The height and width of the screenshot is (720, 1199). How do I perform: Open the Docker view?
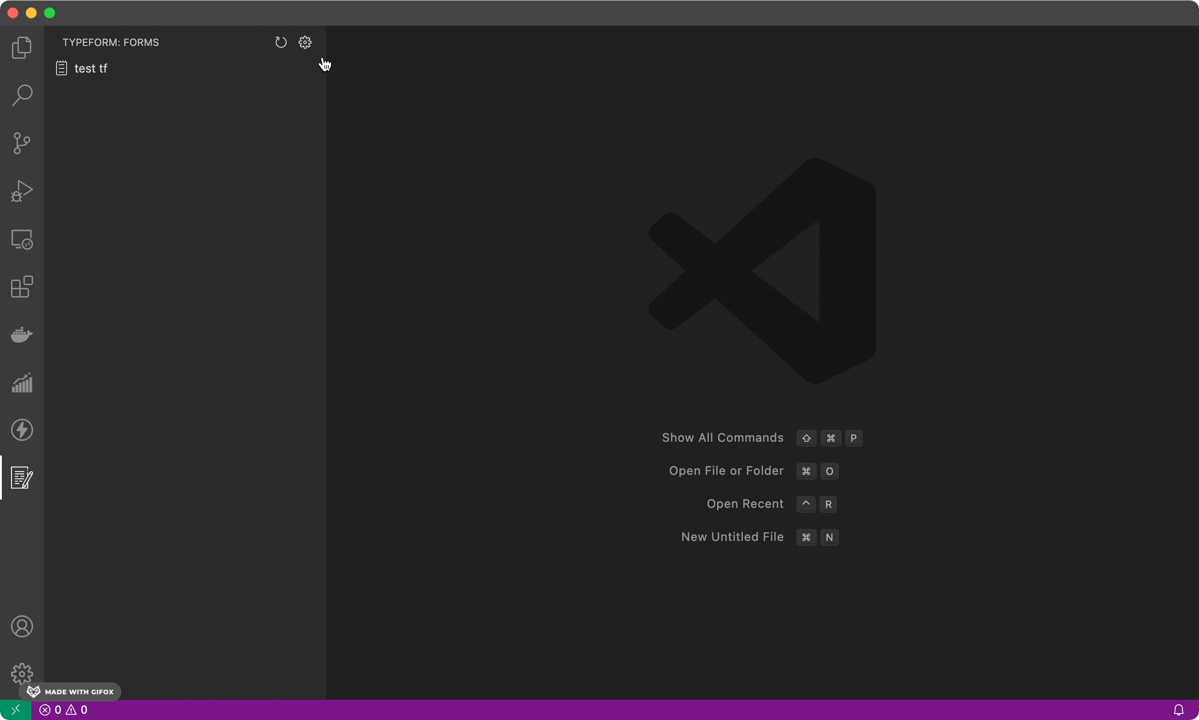[22, 334]
